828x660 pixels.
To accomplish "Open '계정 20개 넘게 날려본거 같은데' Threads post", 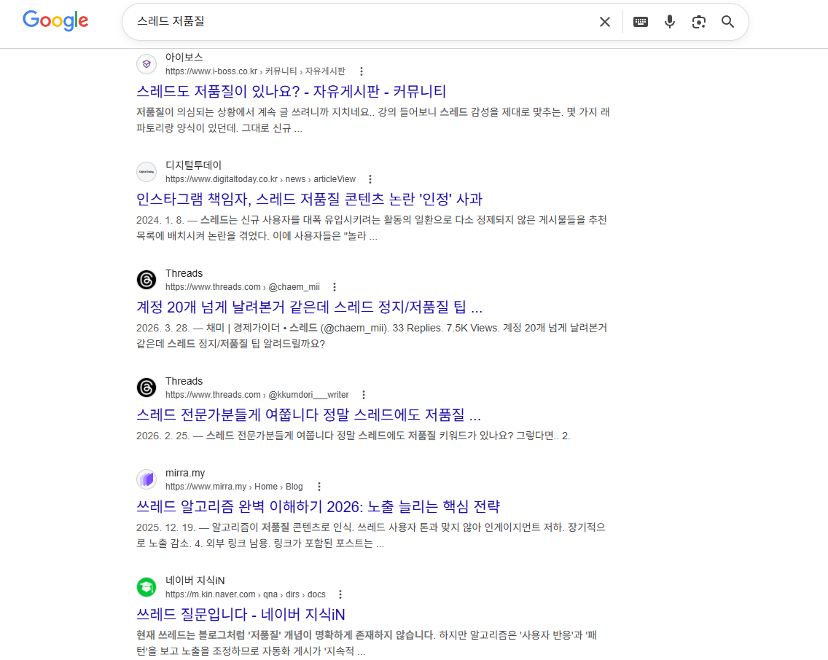I will pyautogui.click(x=310, y=307).
